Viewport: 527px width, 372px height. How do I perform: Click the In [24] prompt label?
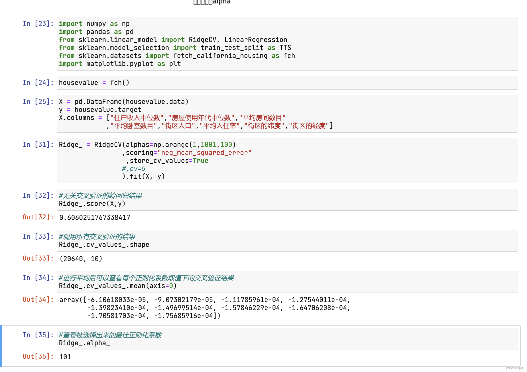(x=38, y=83)
